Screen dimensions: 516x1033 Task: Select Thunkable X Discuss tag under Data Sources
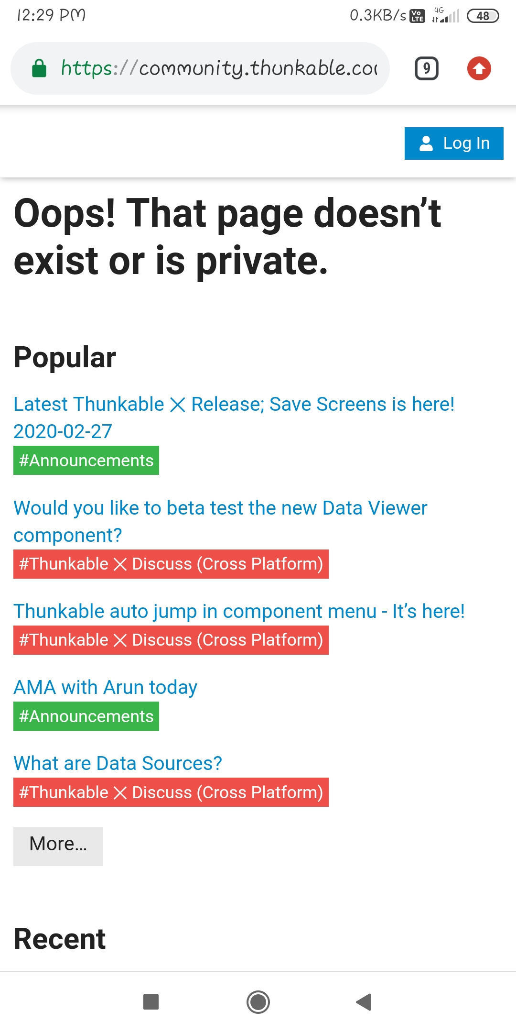171,792
